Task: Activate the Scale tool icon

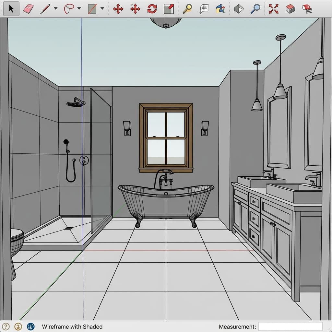Action: 169,9
